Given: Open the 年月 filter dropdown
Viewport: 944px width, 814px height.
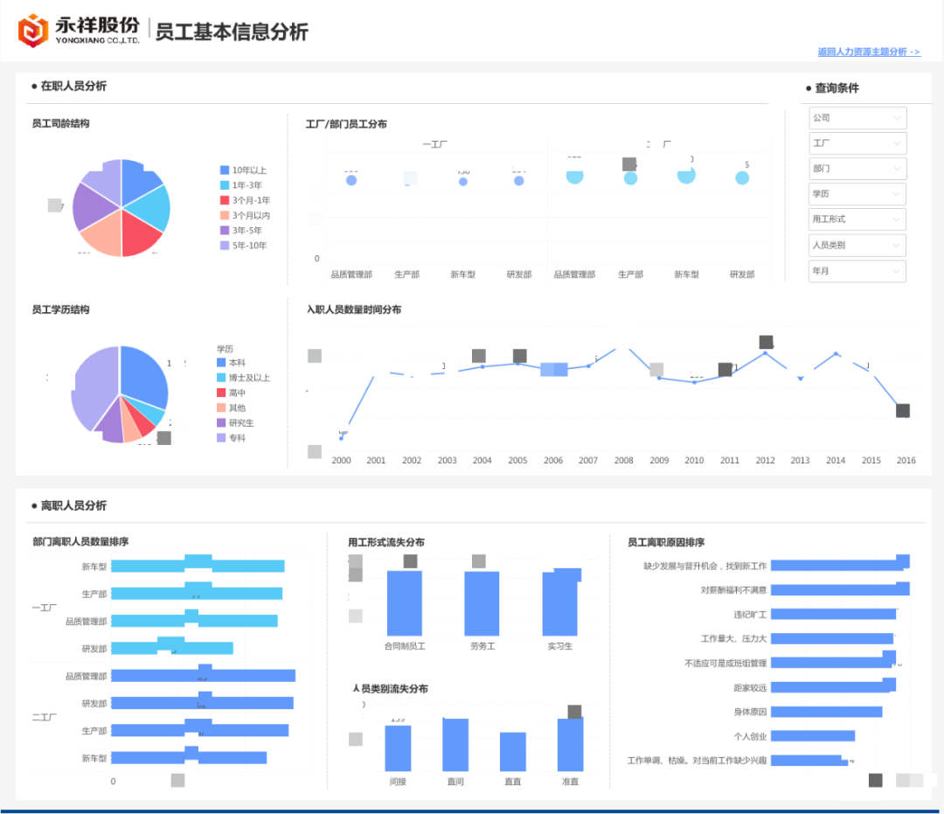Looking at the screenshot, I should (857, 271).
